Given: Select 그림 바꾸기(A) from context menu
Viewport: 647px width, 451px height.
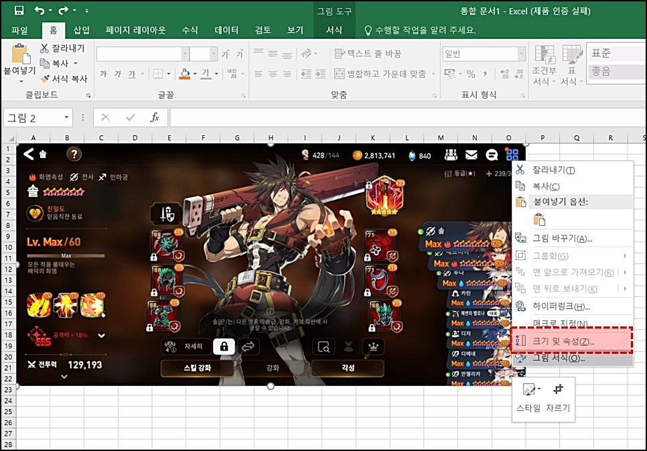Looking at the screenshot, I should click(x=573, y=239).
